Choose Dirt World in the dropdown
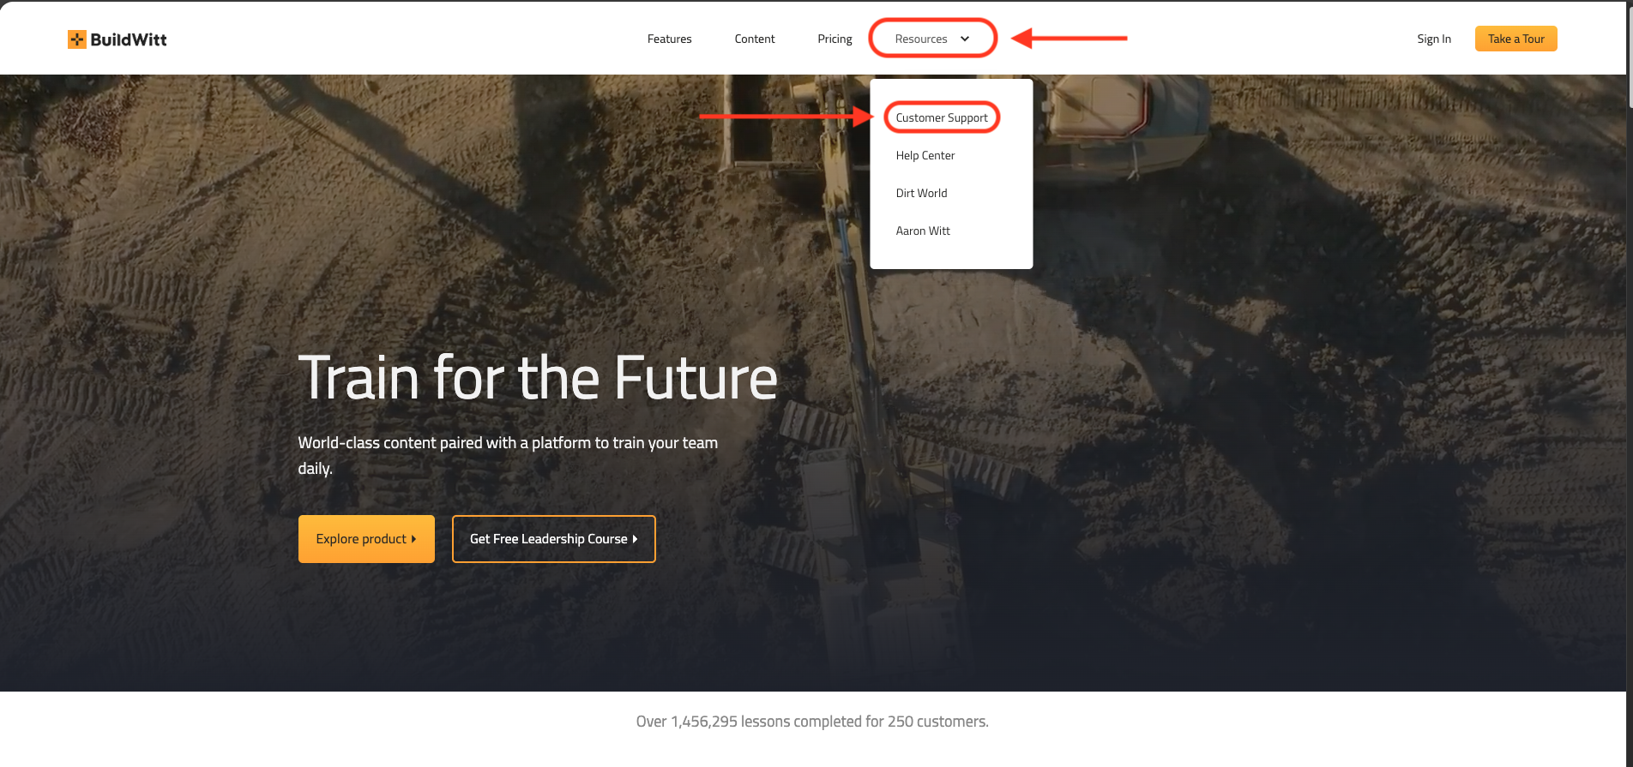This screenshot has width=1633, height=767. coord(921,193)
